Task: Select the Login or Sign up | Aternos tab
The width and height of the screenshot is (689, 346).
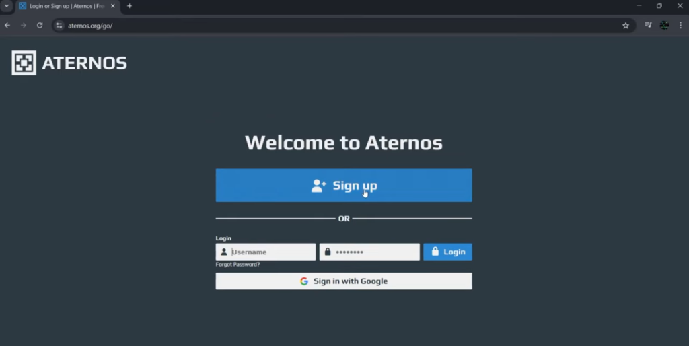Action: (x=67, y=6)
